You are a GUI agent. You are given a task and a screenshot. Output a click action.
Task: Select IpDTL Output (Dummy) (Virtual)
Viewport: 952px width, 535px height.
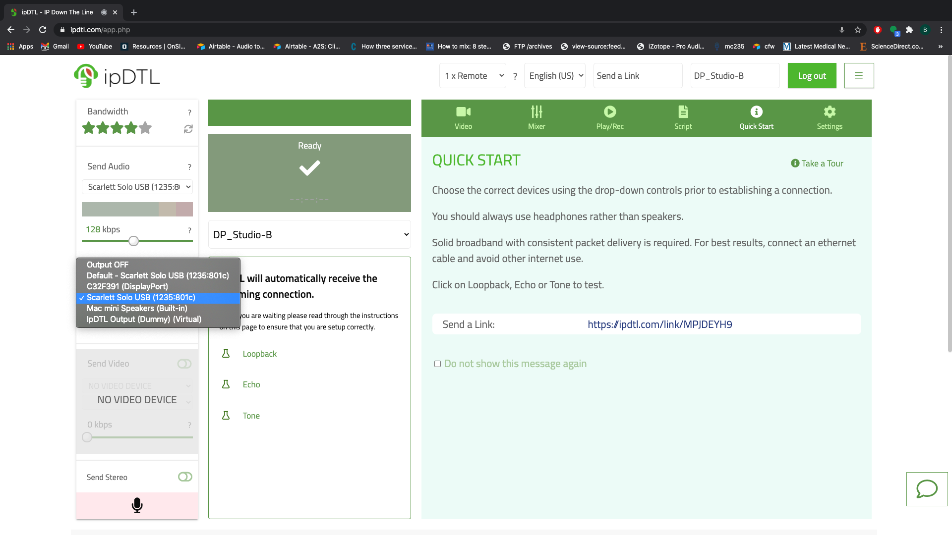click(x=158, y=320)
